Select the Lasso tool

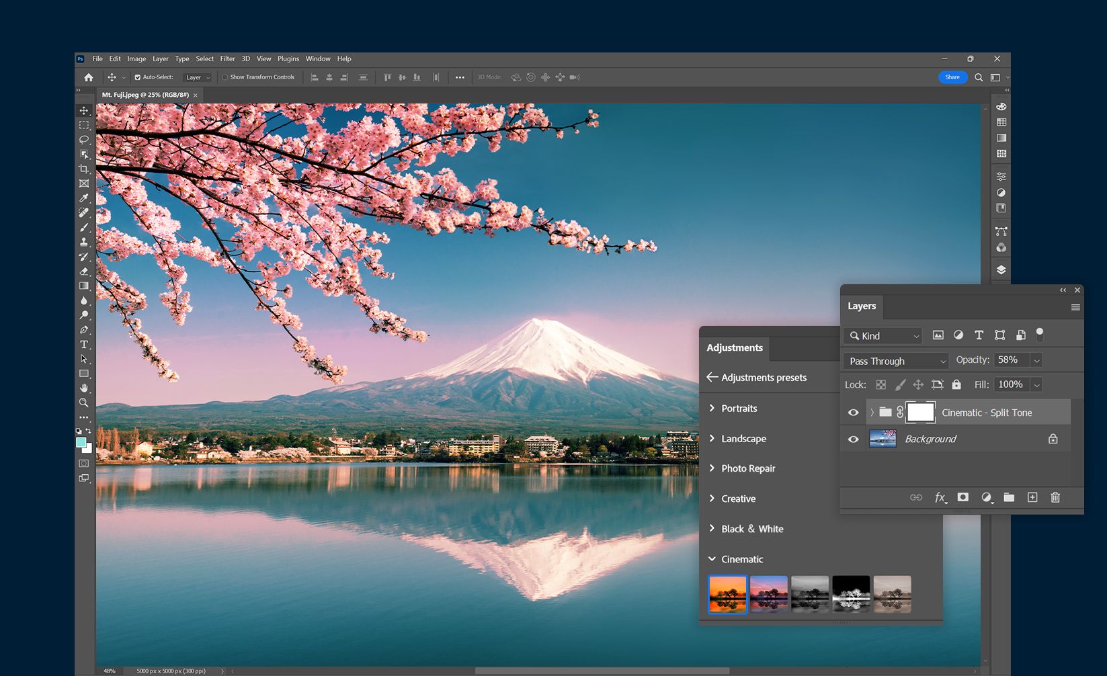(84, 140)
